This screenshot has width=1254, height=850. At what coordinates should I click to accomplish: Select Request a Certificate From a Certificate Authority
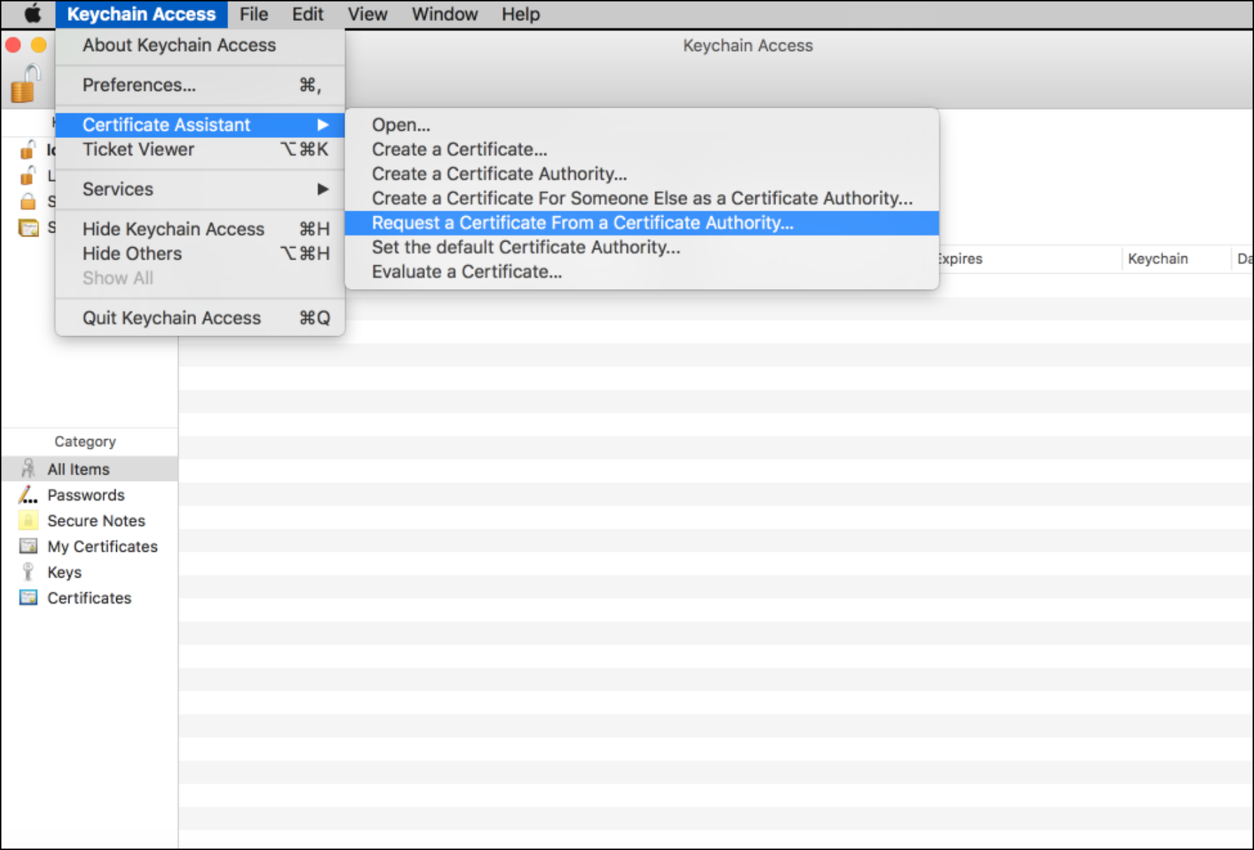click(x=642, y=223)
